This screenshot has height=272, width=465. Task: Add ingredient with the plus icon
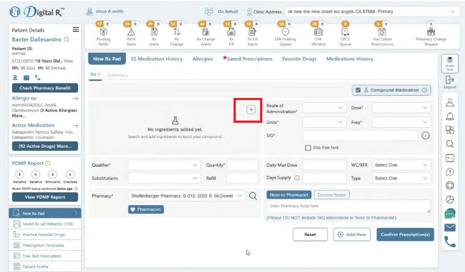click(251, 110)
